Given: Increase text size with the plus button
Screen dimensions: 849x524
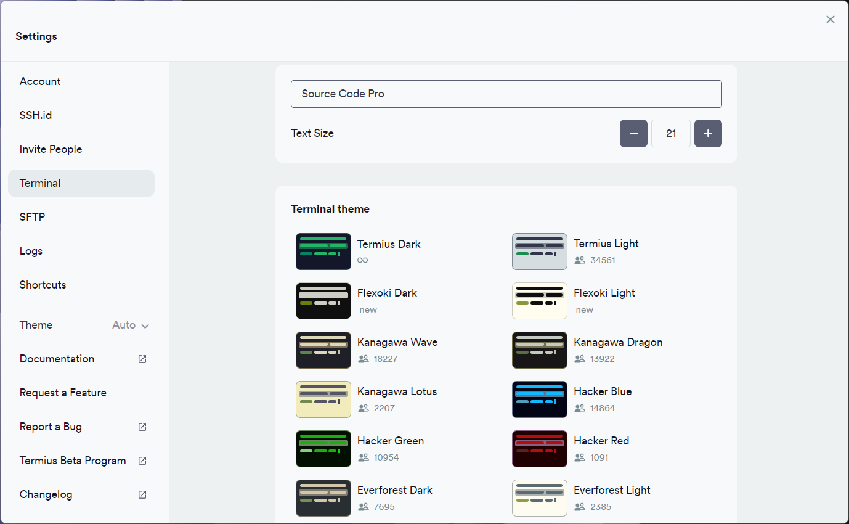Looking at the screenshot, I should [708, 133].
